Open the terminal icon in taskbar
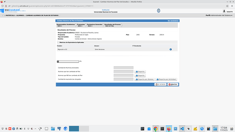The height and width of the screenshot is (132, 235). point(162,129)
